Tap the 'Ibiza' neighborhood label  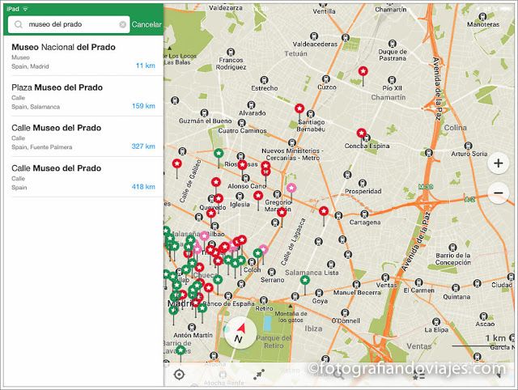coord(313,329)
